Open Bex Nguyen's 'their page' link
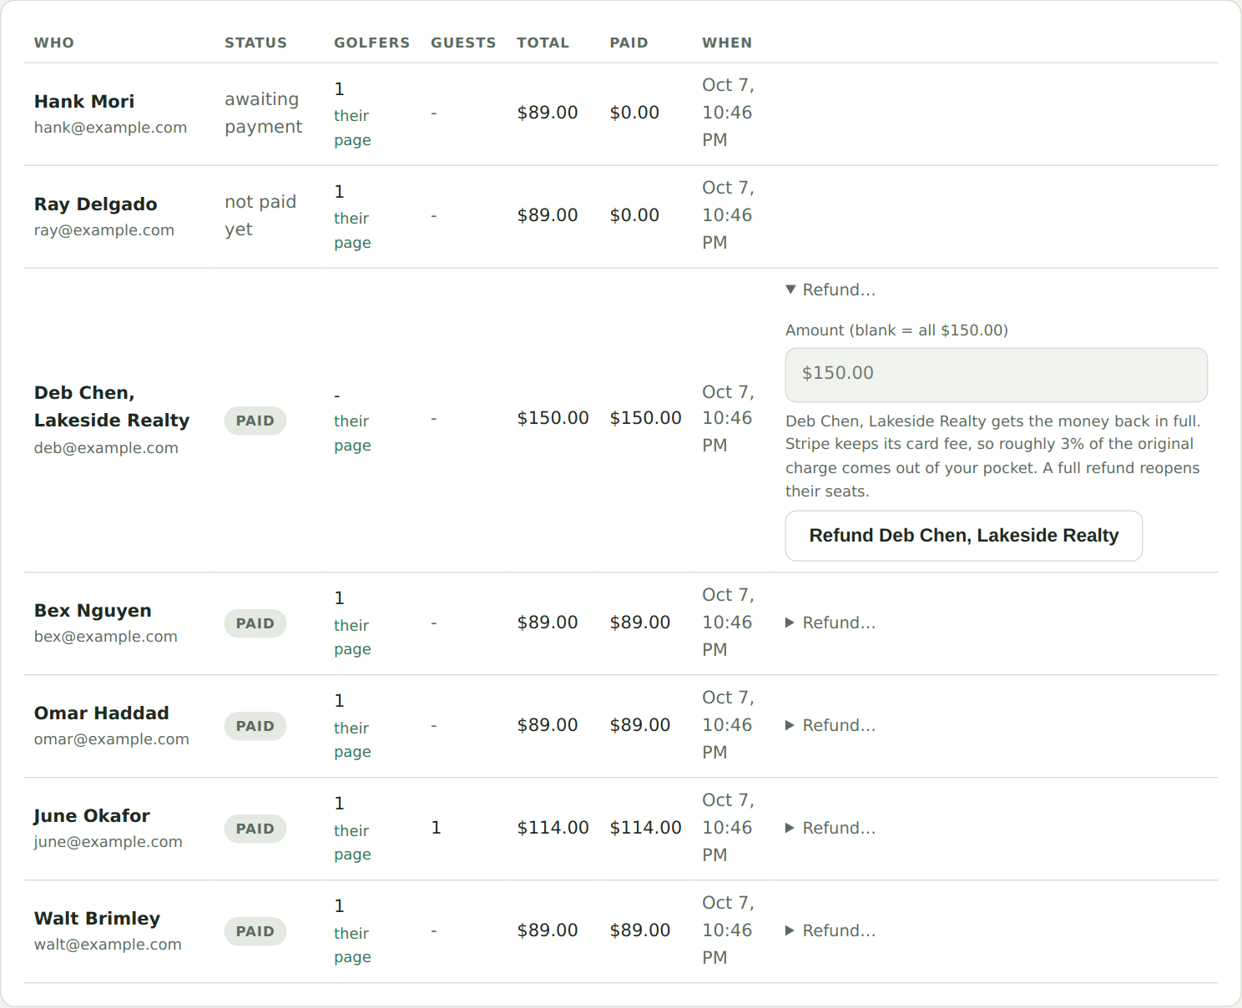Screen dimensions: 1242x1008 [x=352, y=637]
